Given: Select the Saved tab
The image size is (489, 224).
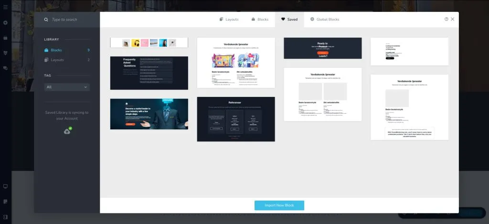Looking at the screenshot, I should click(x=289, y=20).
